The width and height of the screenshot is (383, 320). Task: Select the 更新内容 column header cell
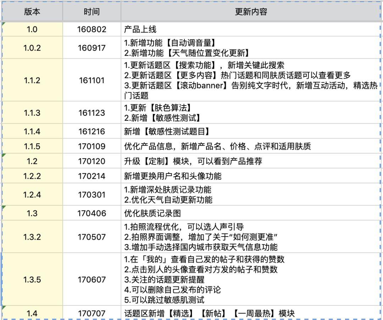[252, 12]
